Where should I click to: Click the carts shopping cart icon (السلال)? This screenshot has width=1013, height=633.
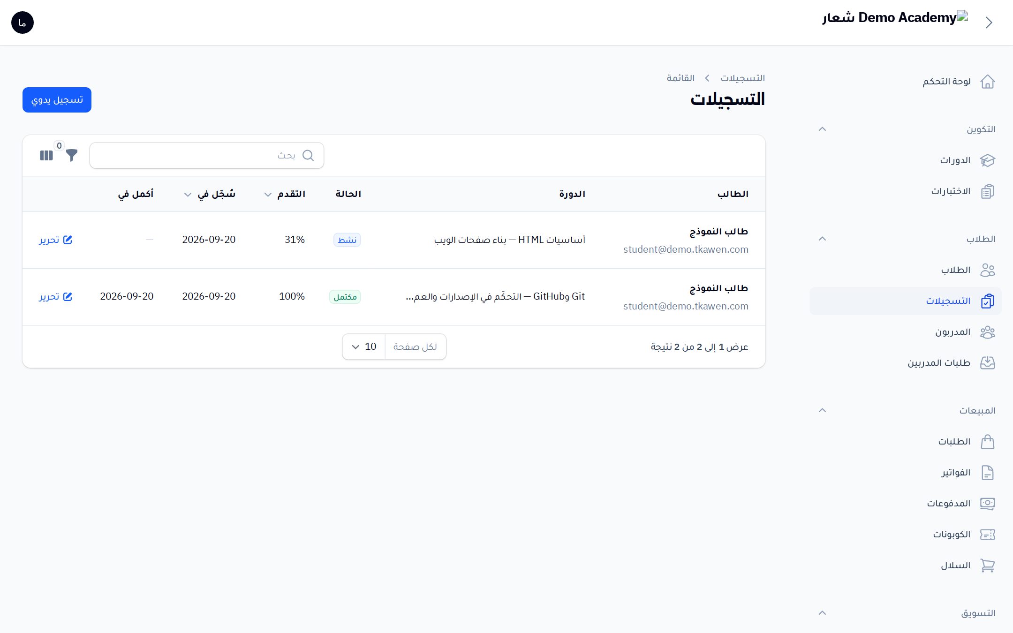click(x=987, y=565)
